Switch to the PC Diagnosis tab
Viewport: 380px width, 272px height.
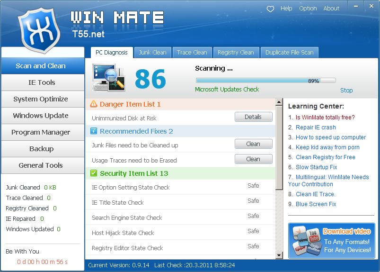click(112, 53)
